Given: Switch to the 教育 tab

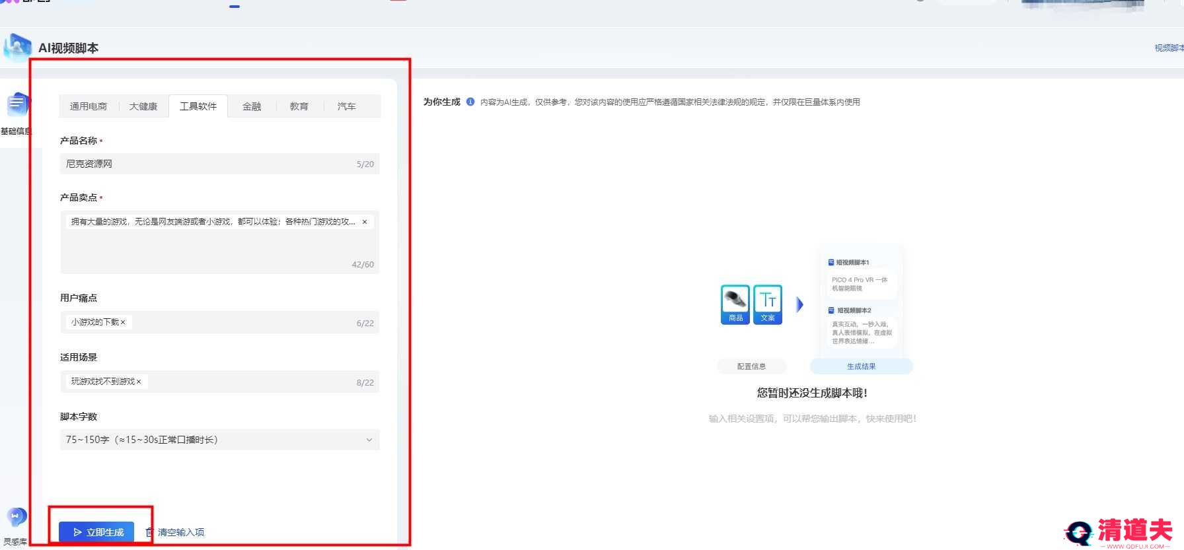Looking at the screenshot, I should point(299,106).
